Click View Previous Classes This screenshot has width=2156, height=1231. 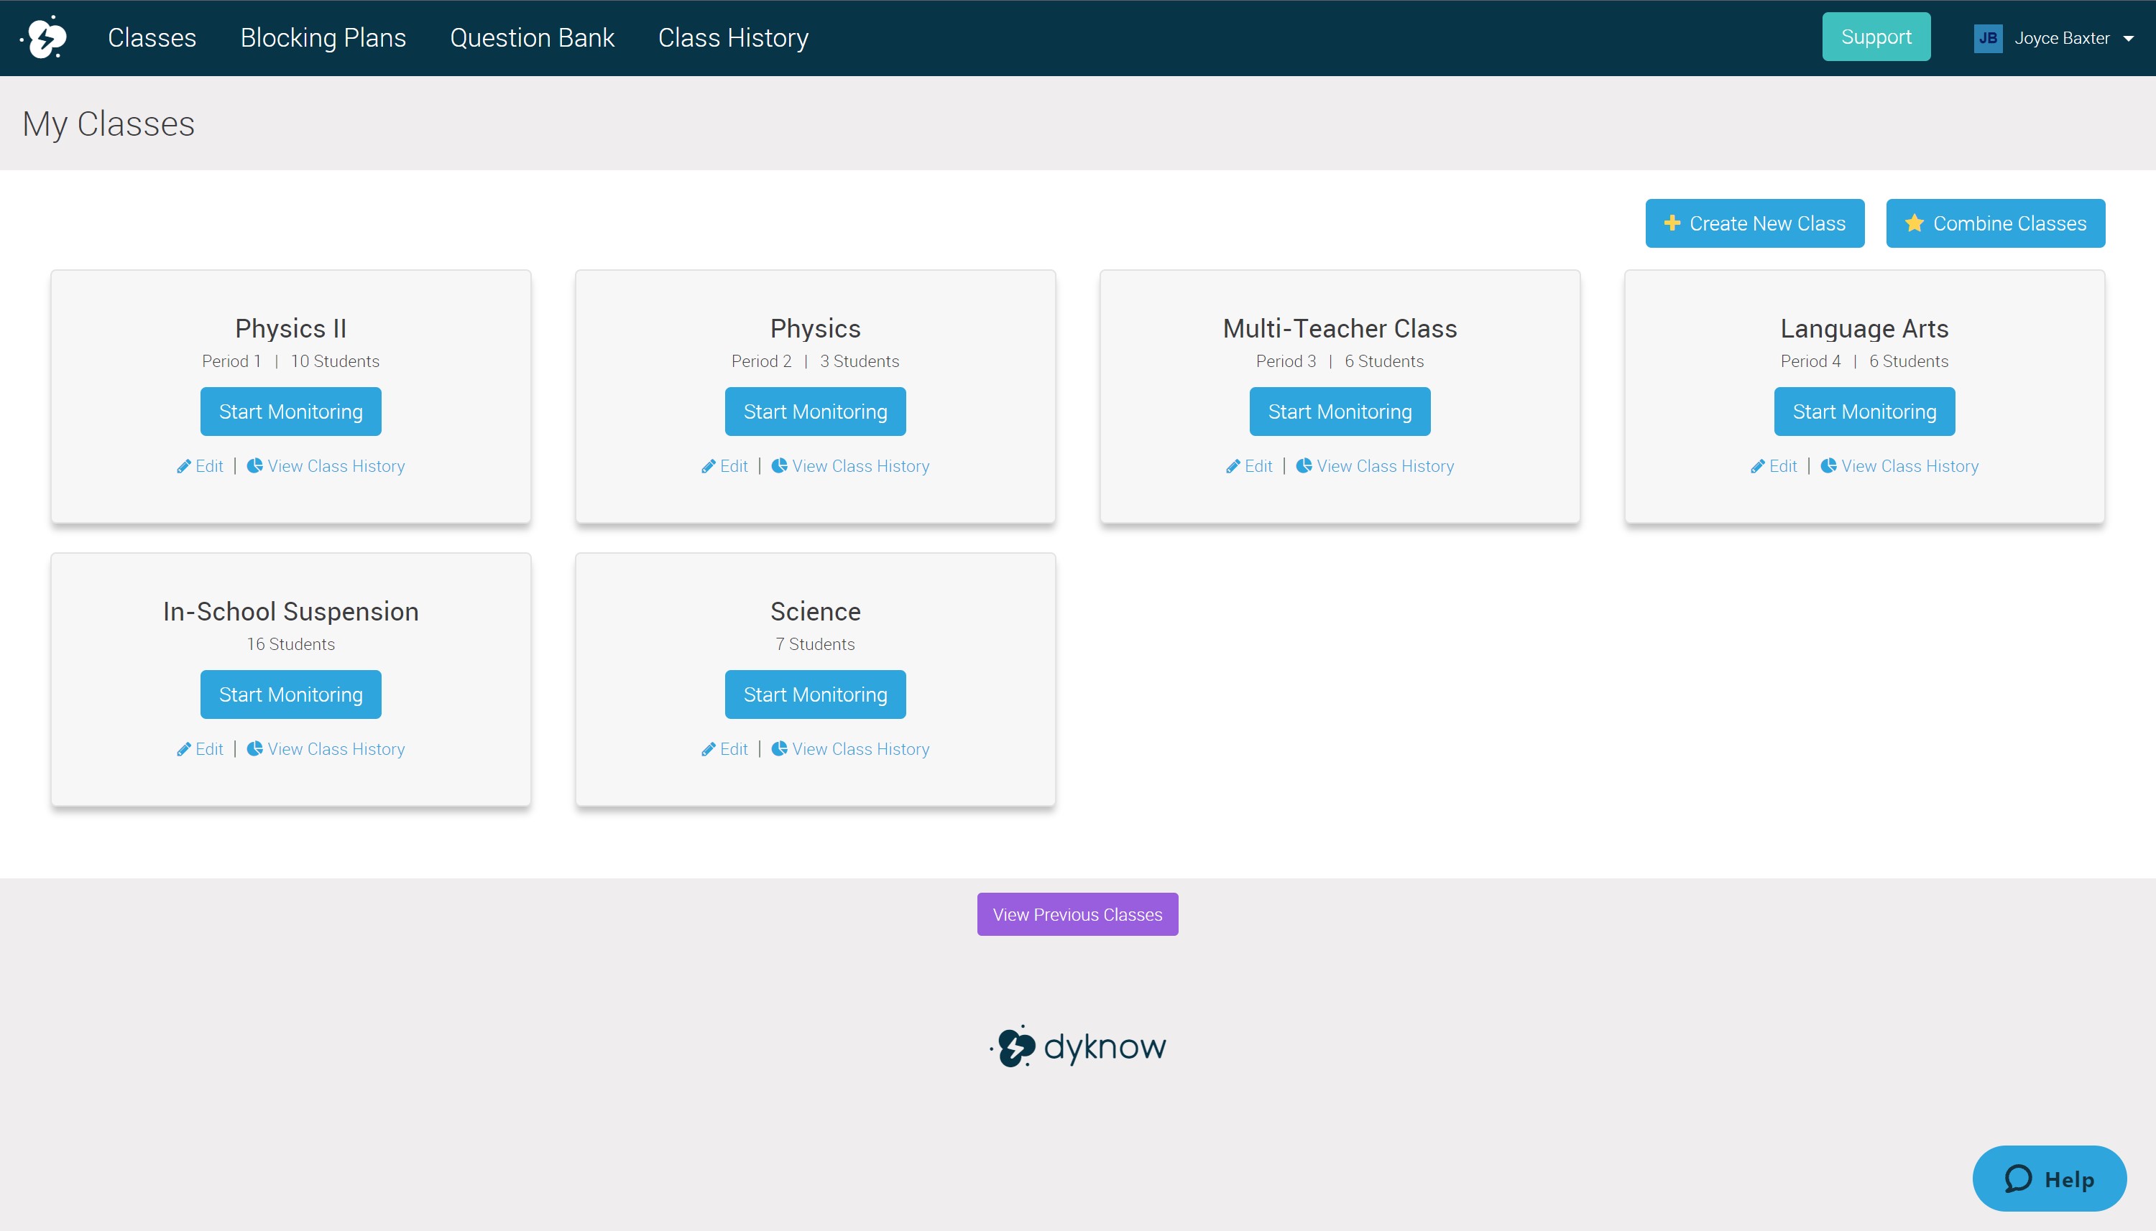click(x=1077, y=914)
